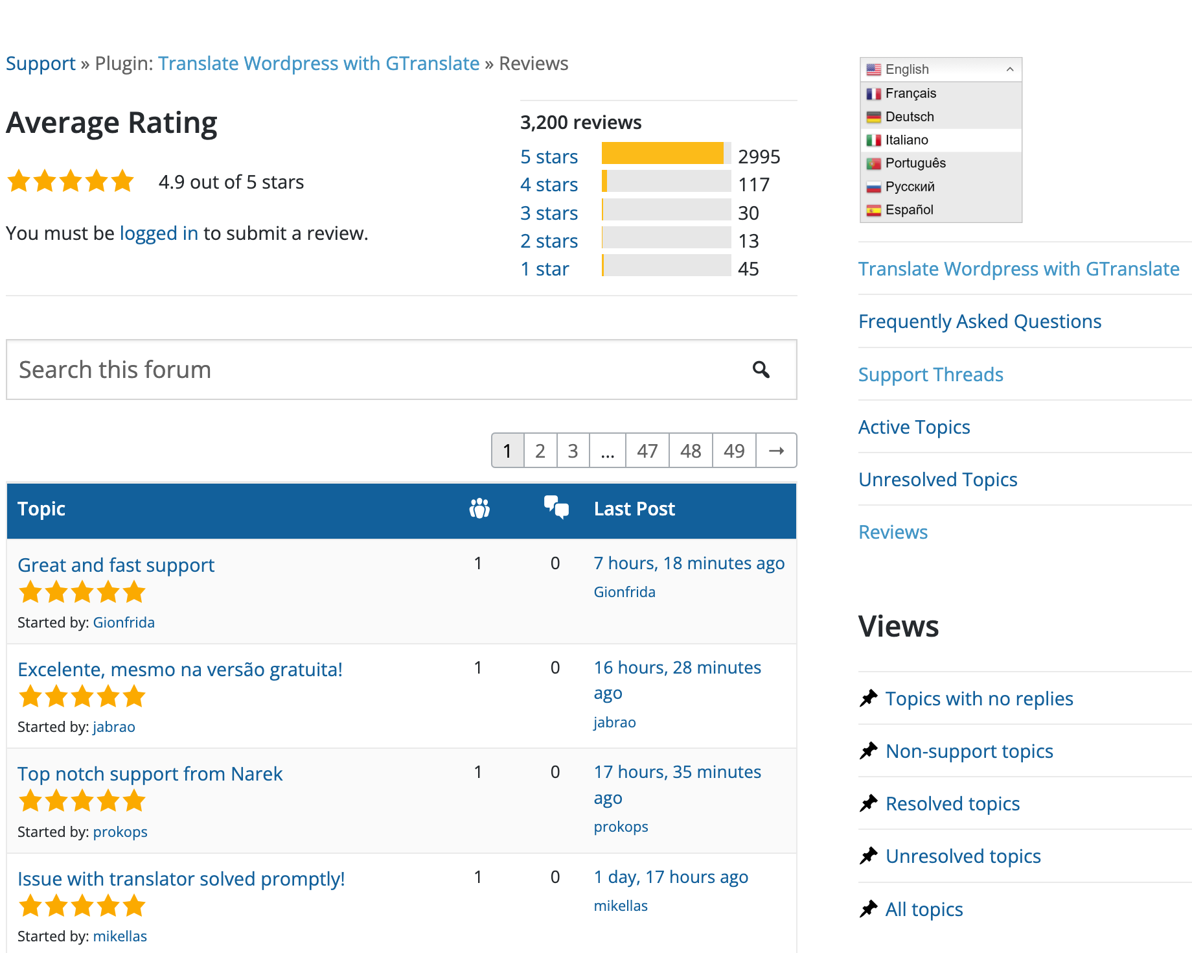Select Русский from the language list
Viewport: 1192px width, 953px height.
point(941,187)
